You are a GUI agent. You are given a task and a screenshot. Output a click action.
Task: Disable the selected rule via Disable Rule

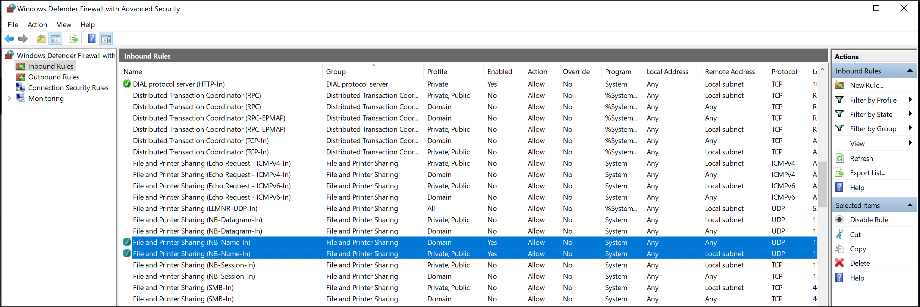869,220
